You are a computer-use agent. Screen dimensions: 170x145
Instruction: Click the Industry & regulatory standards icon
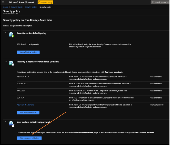(11, 63)
